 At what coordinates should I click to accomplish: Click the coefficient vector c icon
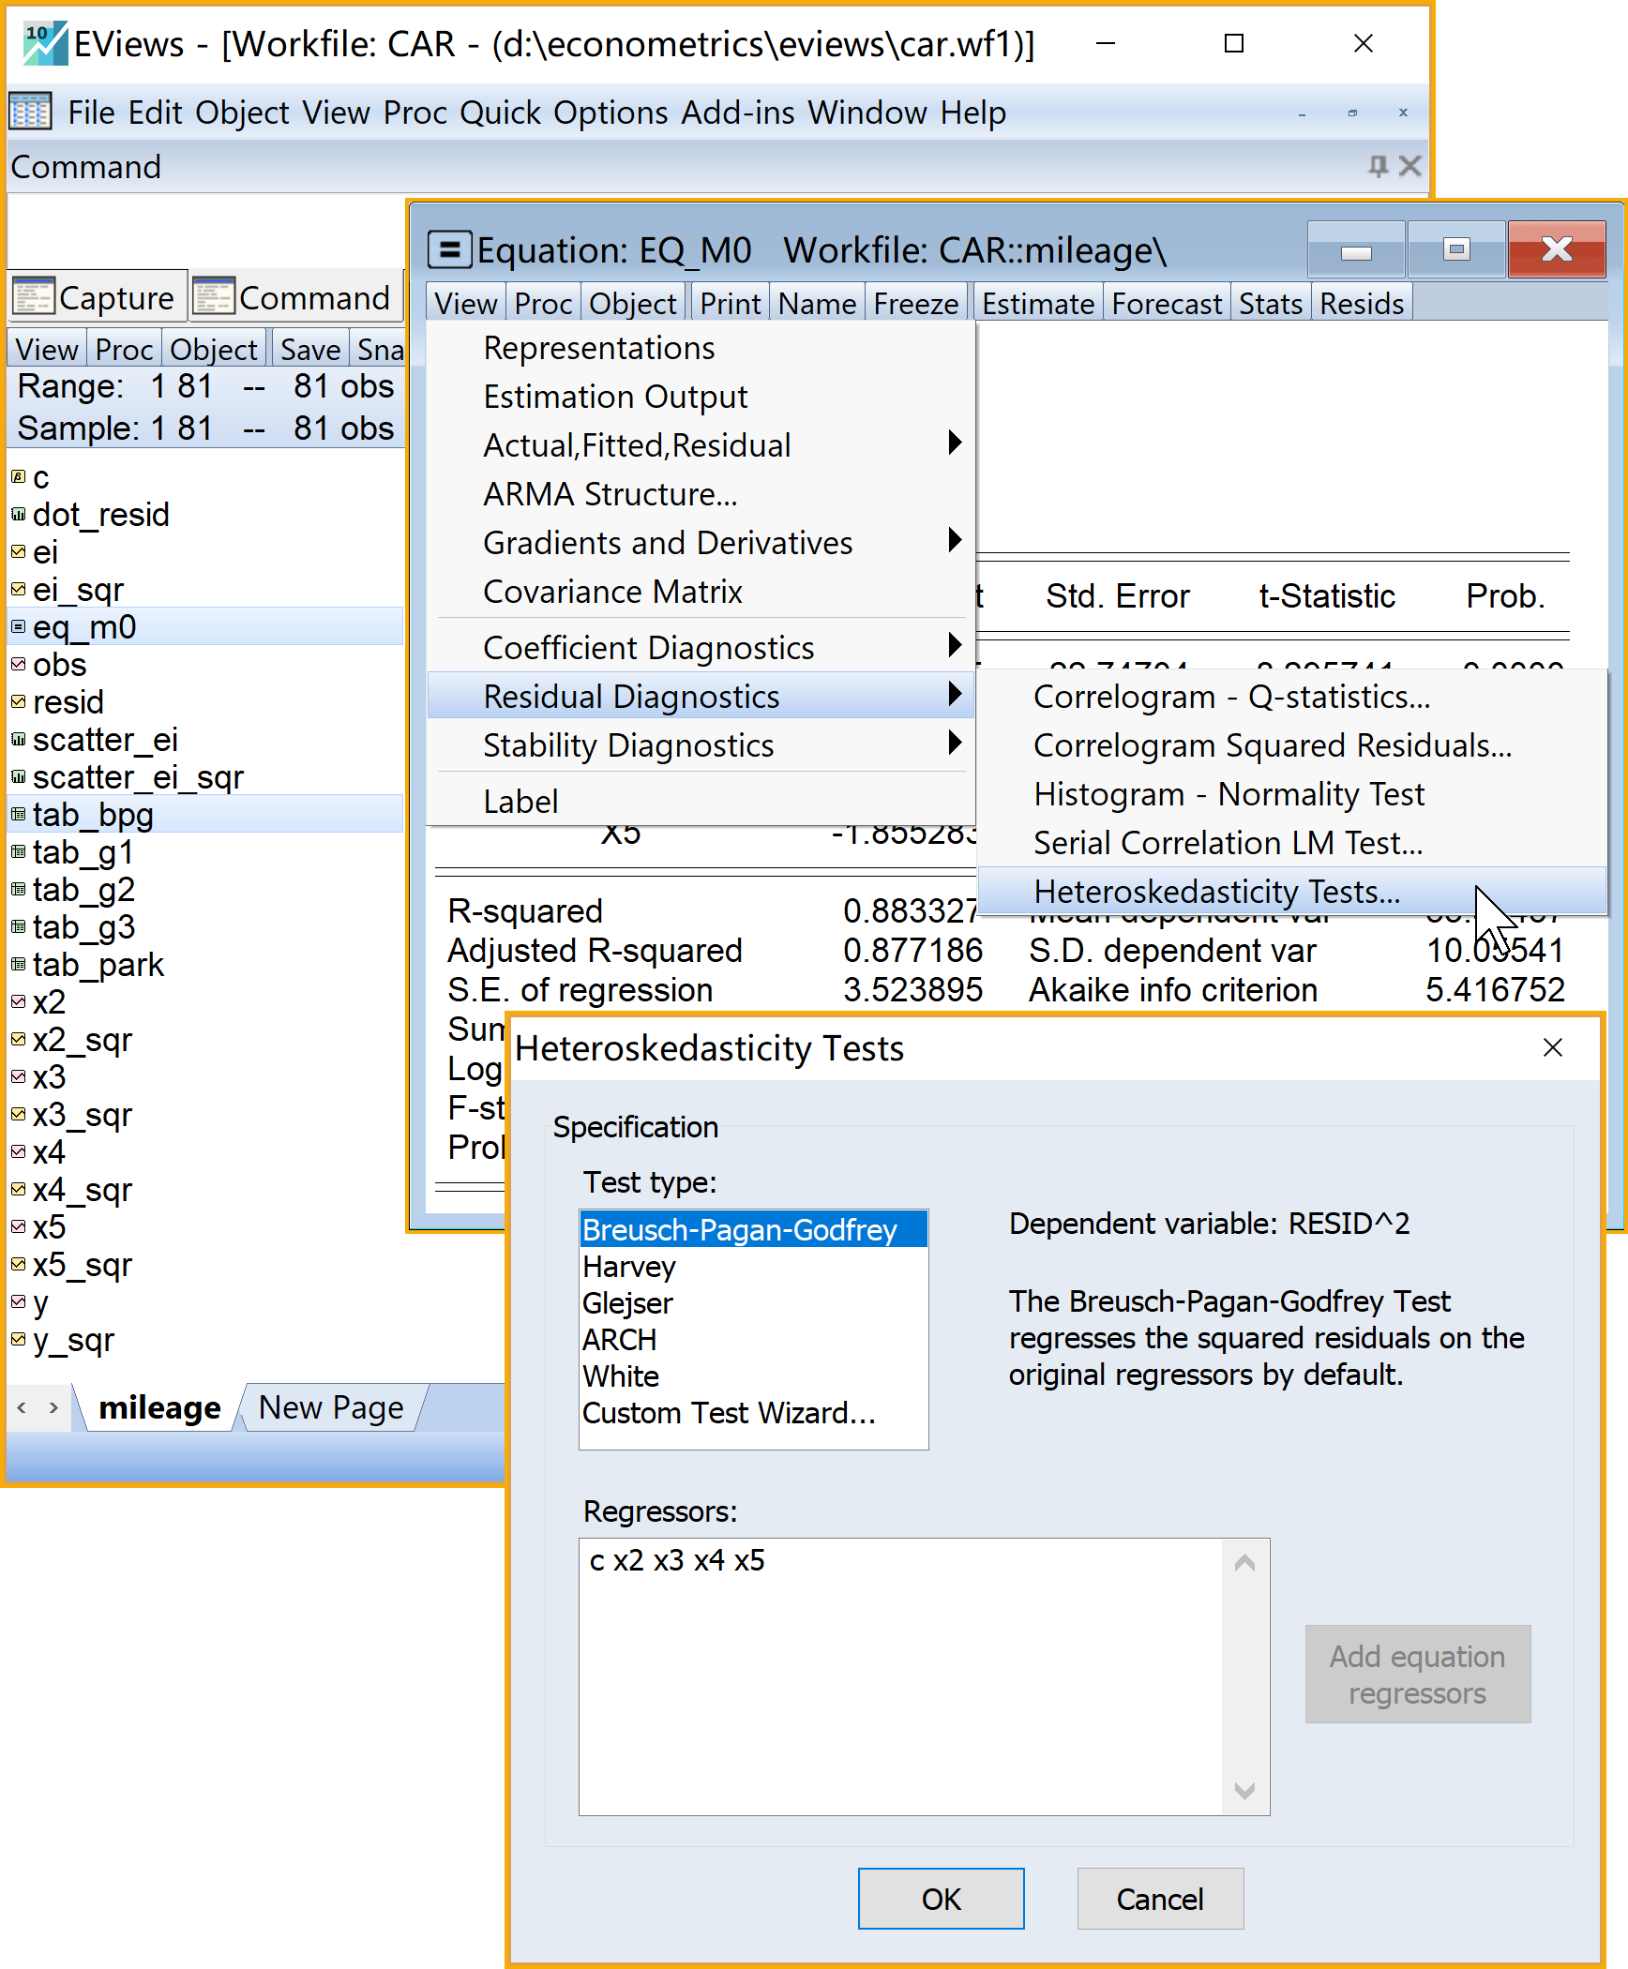[18, 476]
